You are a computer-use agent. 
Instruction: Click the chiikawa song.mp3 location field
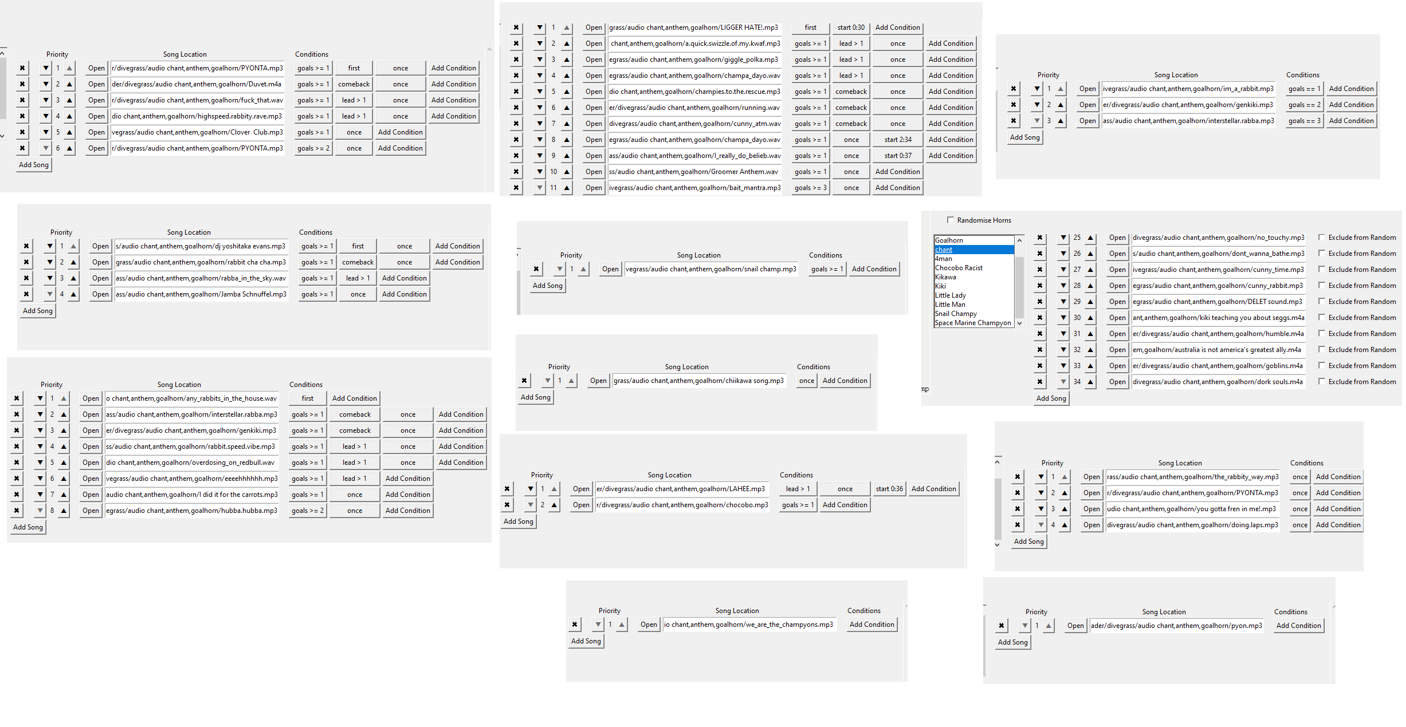coord(699,381)
